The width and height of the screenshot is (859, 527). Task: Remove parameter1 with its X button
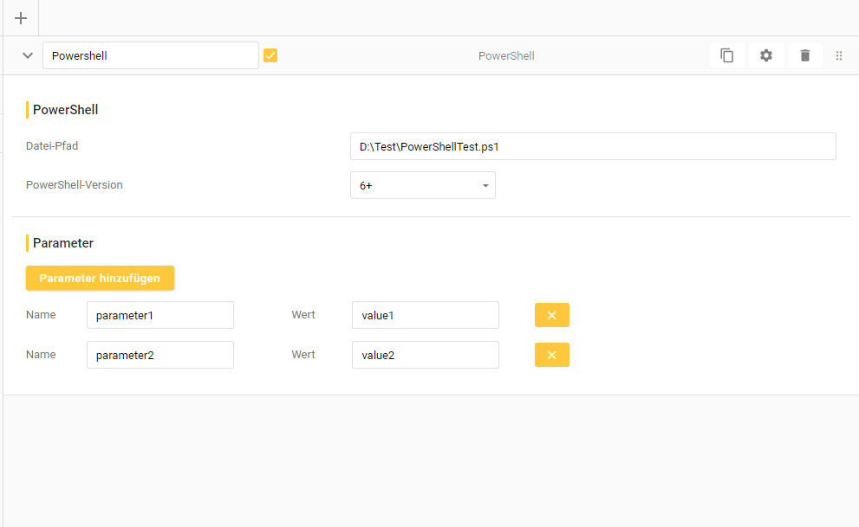(551, 315)
